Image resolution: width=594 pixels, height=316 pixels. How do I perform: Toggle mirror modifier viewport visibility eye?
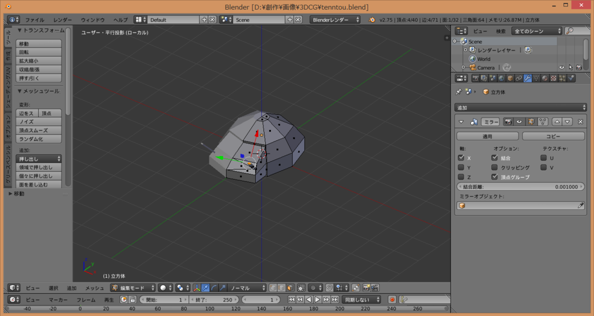519,122
